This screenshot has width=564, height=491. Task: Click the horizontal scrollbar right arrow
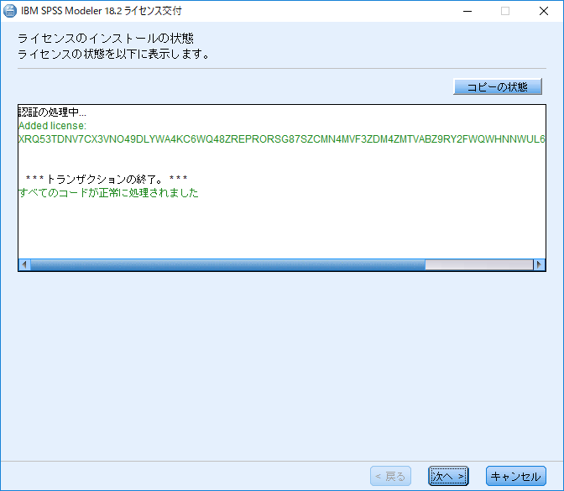(539, 264)
